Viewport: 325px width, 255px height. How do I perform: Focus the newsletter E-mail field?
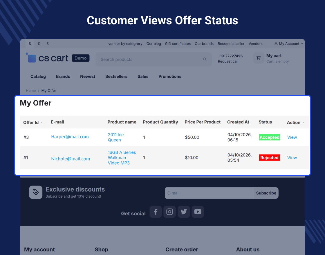[210, 193]
